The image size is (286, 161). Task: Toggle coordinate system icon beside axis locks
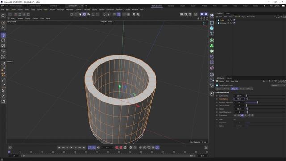tap(29, 14)
